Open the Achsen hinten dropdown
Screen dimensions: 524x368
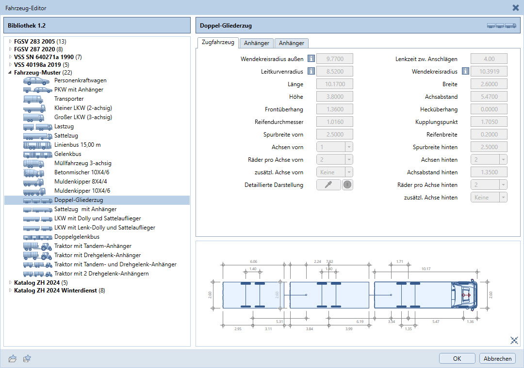[x=489, y=159]
